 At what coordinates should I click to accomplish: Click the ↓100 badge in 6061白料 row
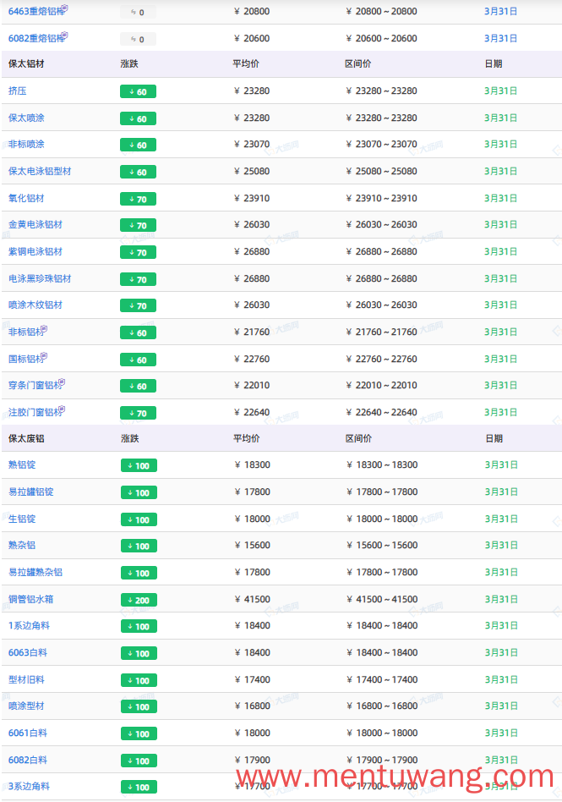139,734
